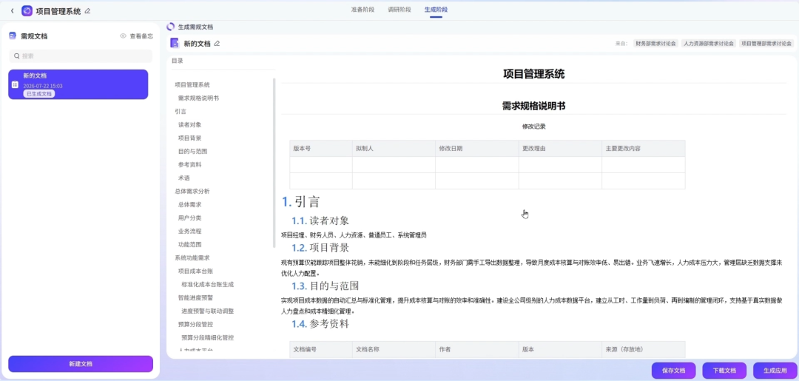Click the magnifier icon in search box
The image size is (799, 381).
point(17,56)
